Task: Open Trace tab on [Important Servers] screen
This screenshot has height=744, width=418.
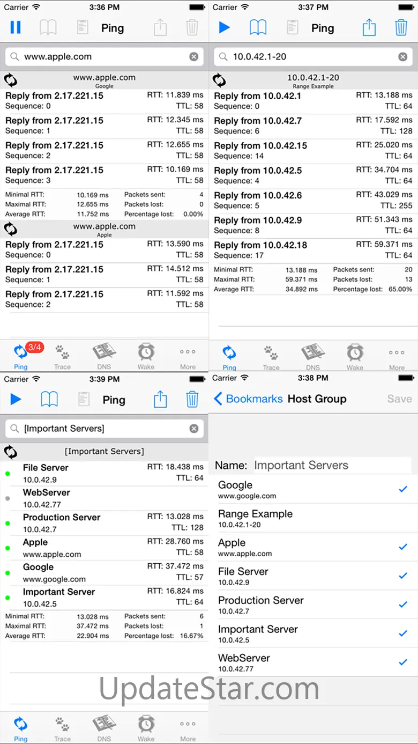Action: (x=62, y=729)
